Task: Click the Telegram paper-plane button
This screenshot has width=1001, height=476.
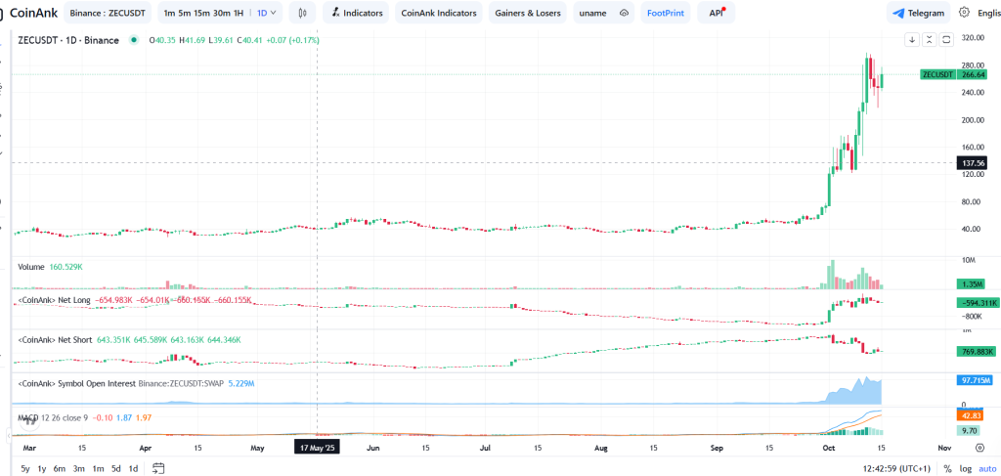Action: [x=917, y=13]
